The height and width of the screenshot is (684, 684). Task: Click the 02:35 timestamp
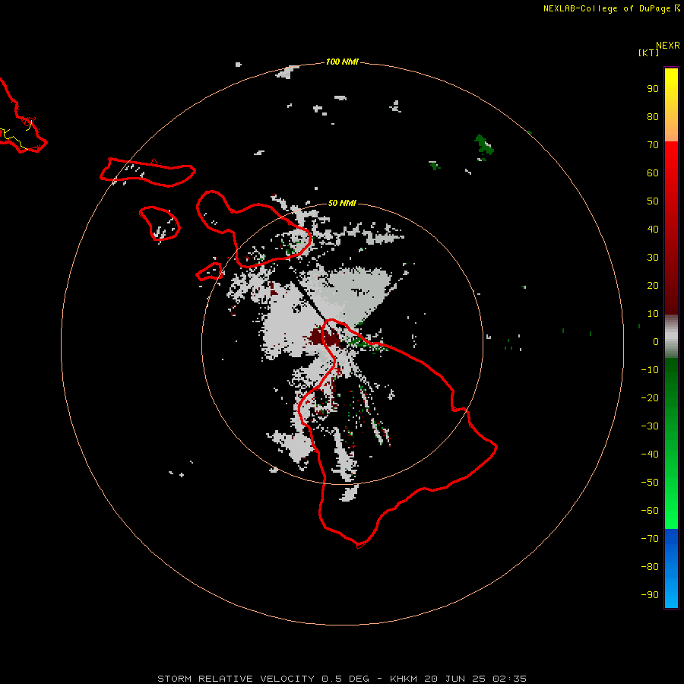(x=509, y=679)
